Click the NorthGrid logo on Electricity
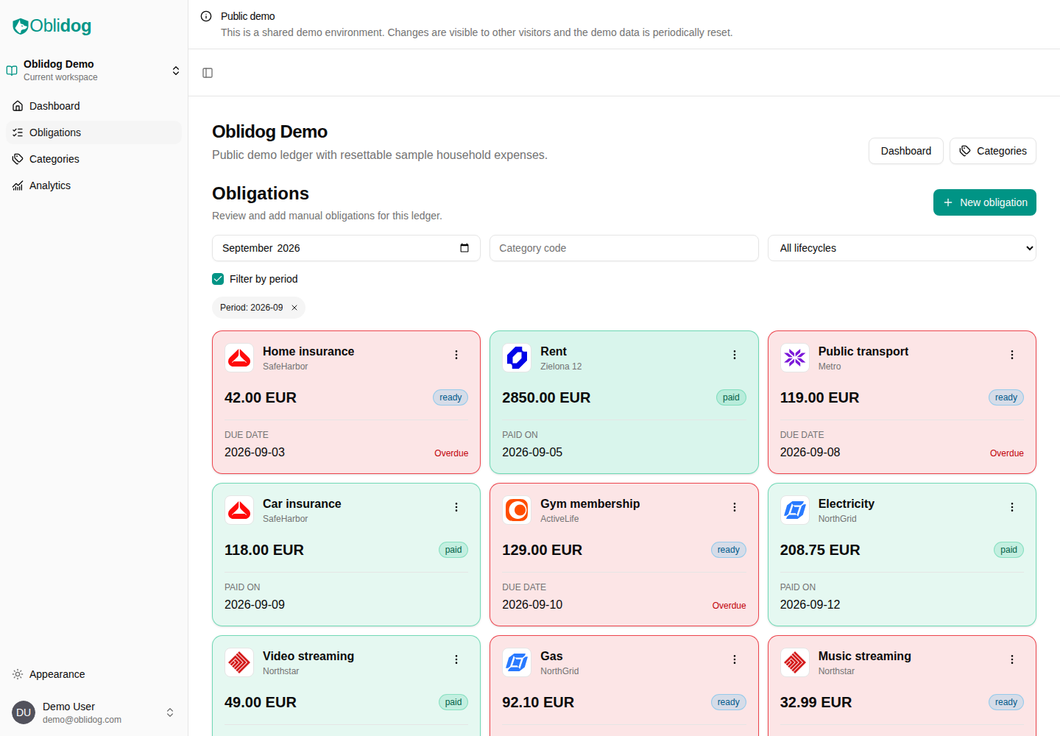1060x736 pixels. click(795, 510)
